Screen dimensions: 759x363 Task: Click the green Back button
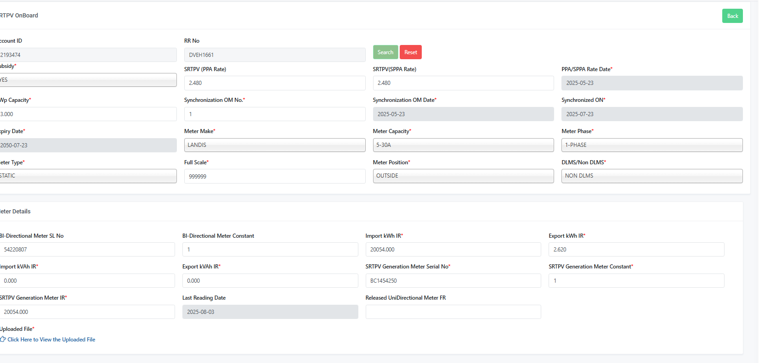pos(732,16)
